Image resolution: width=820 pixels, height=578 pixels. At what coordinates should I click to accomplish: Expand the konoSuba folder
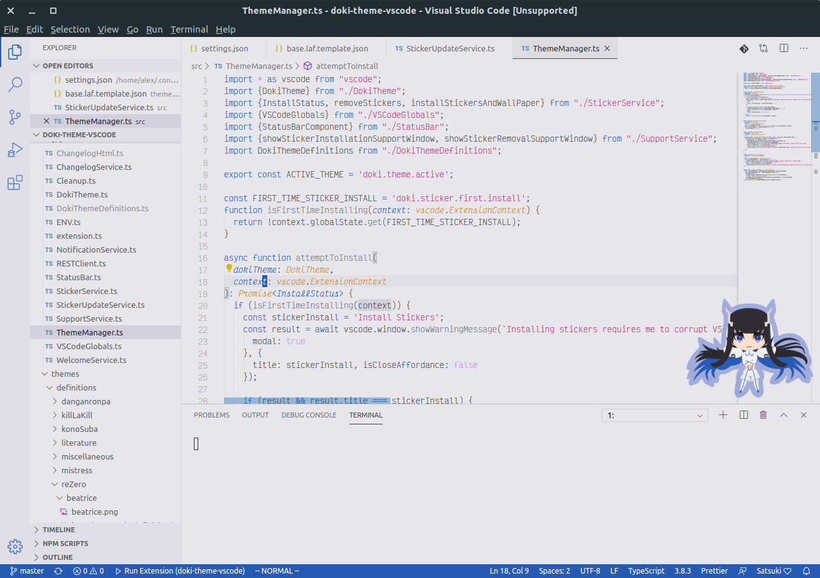pos(105,429)
